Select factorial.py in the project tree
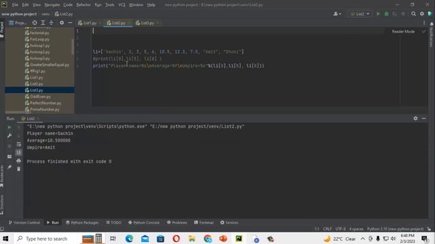The width and height of the screenshot is (435, 244). (x=39, y=33)
